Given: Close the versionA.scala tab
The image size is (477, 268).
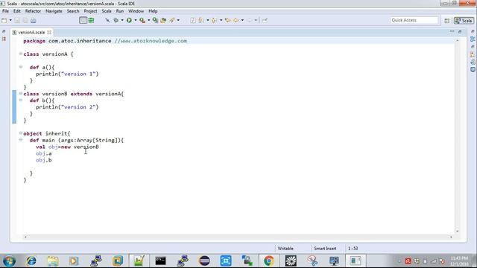Looking at the screenshot, I should point(49,32).
